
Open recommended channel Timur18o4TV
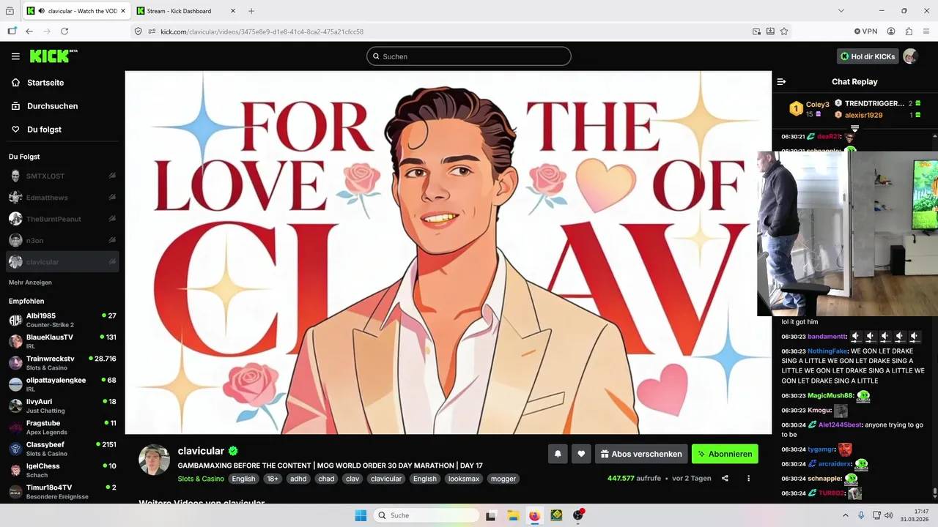tap(62, 491)
